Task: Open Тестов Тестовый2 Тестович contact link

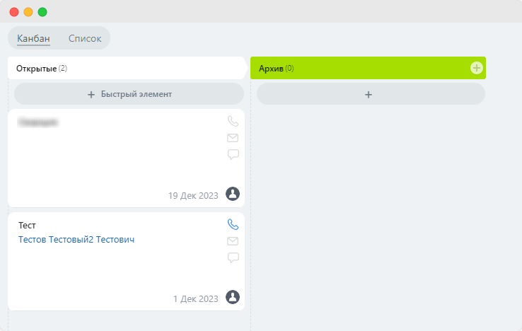Action: (76, 240)
